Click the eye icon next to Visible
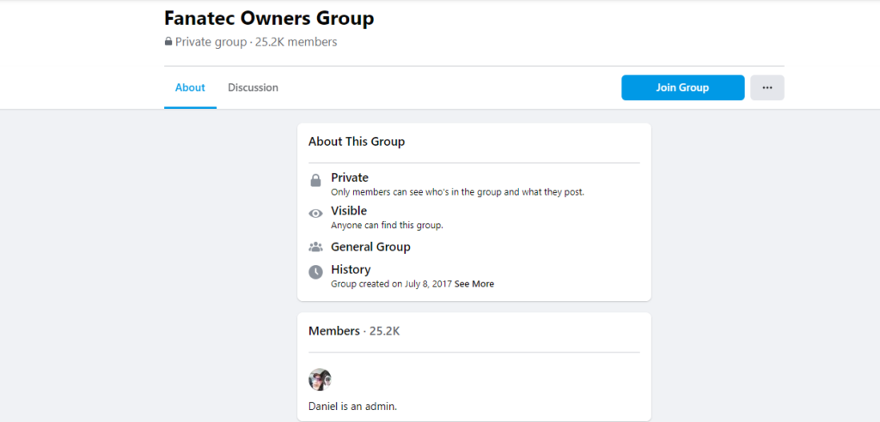The image size is (880, 422). point(315,214)
